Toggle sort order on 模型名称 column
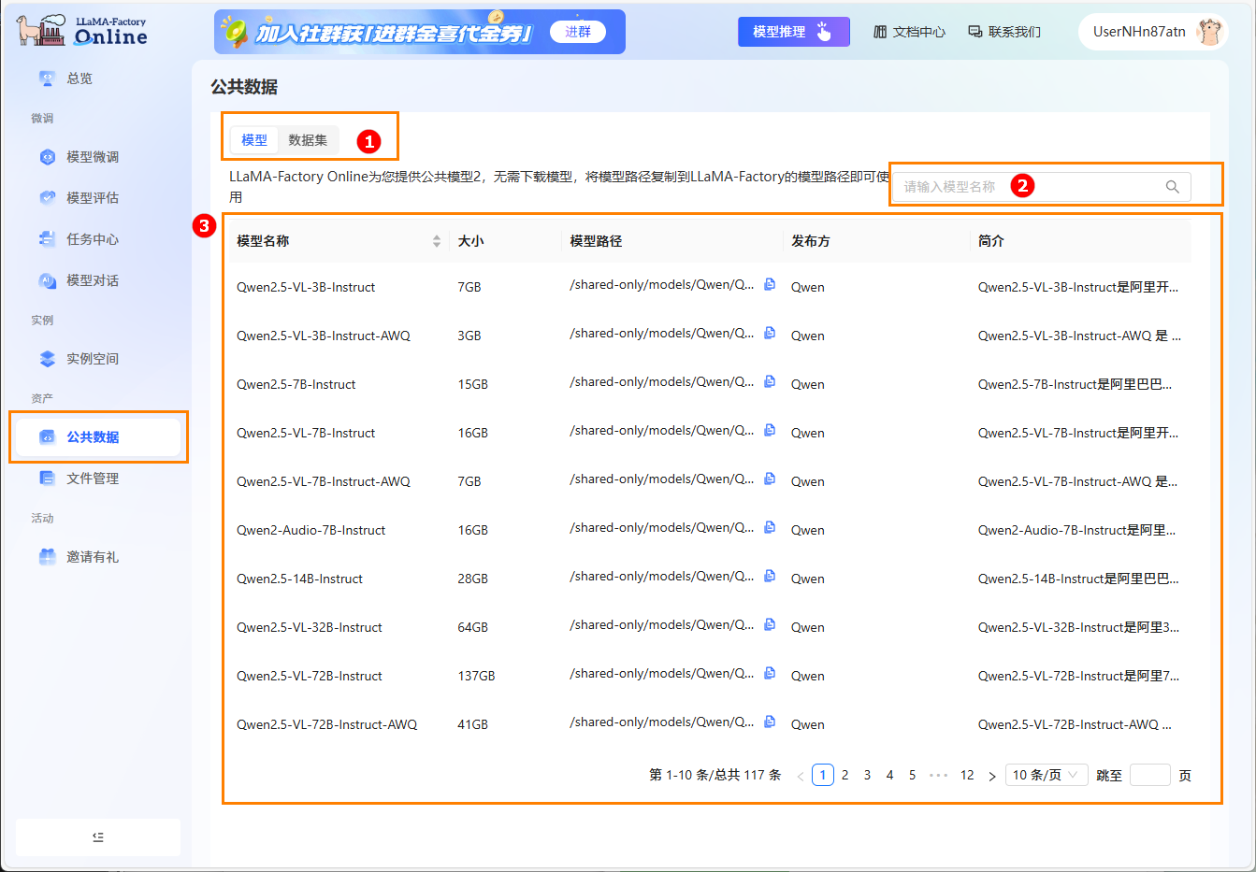This screenshot has height=872, width=1256. tap(436, 241)
